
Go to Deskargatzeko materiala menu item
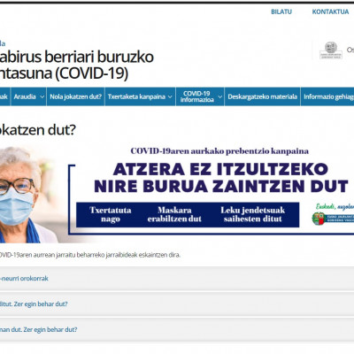tap(262, 96)
